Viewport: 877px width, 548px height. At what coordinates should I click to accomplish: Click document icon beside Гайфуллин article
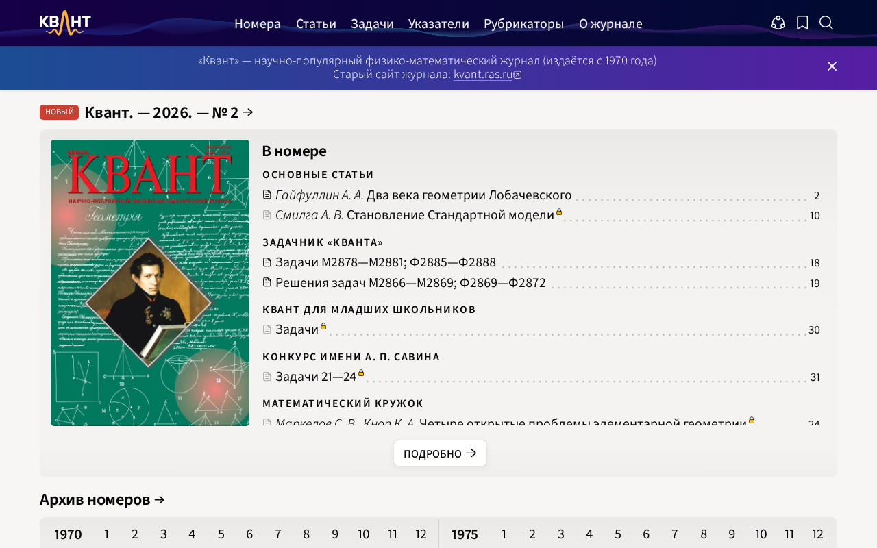coord(267,195)
